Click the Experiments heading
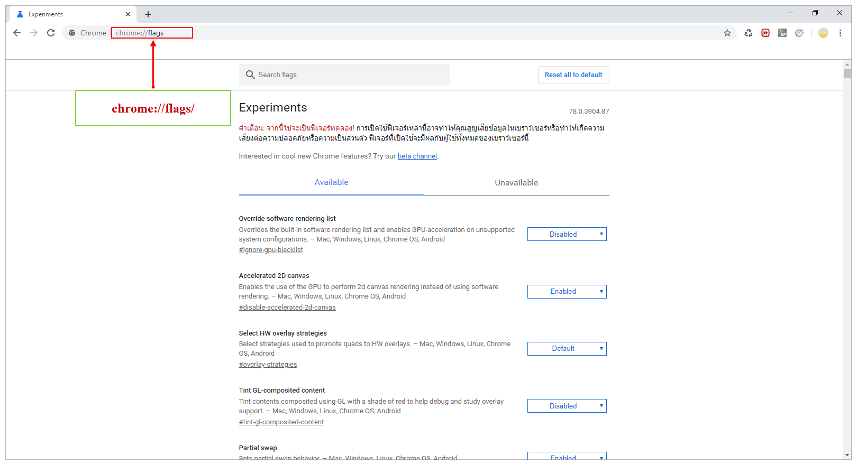Screen dimensions: 857x465 click(273, 108)
